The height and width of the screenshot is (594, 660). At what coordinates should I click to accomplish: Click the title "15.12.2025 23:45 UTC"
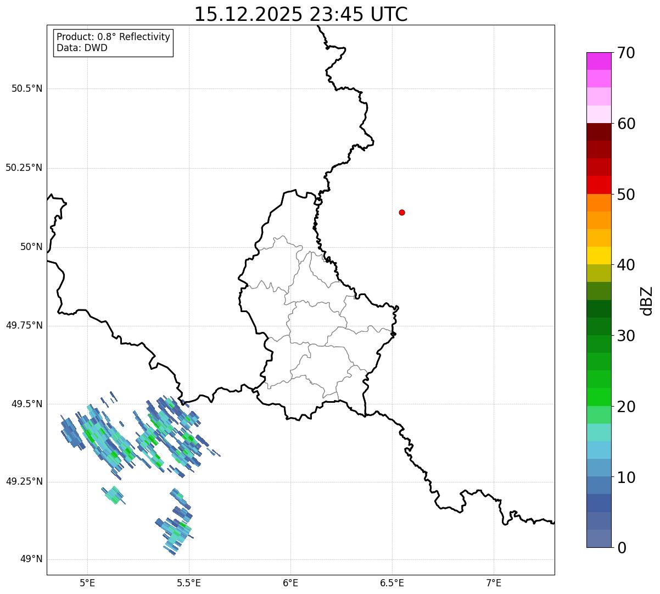(x=301, y=14)
